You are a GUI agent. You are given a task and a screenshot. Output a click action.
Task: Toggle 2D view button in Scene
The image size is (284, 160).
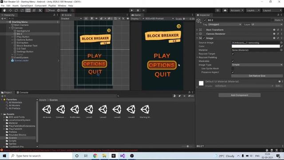point(86,19)
